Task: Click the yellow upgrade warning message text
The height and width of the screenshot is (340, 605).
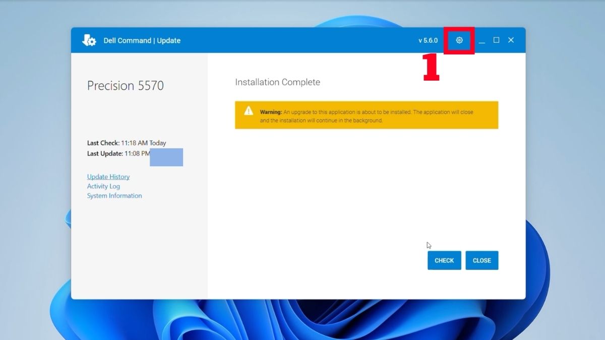Action: [x=367, y=116]
